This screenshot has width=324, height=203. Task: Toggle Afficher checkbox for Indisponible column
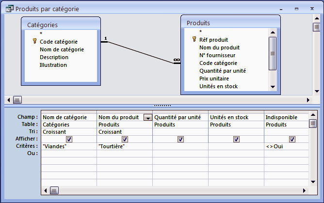pos(292,139)
